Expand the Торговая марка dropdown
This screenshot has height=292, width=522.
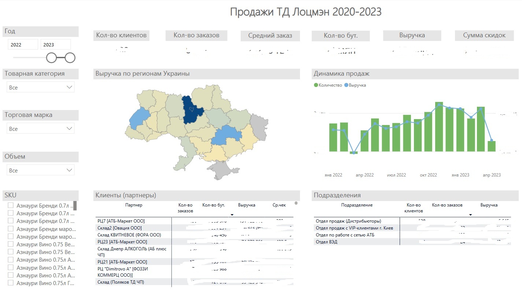tap(41, 129)
